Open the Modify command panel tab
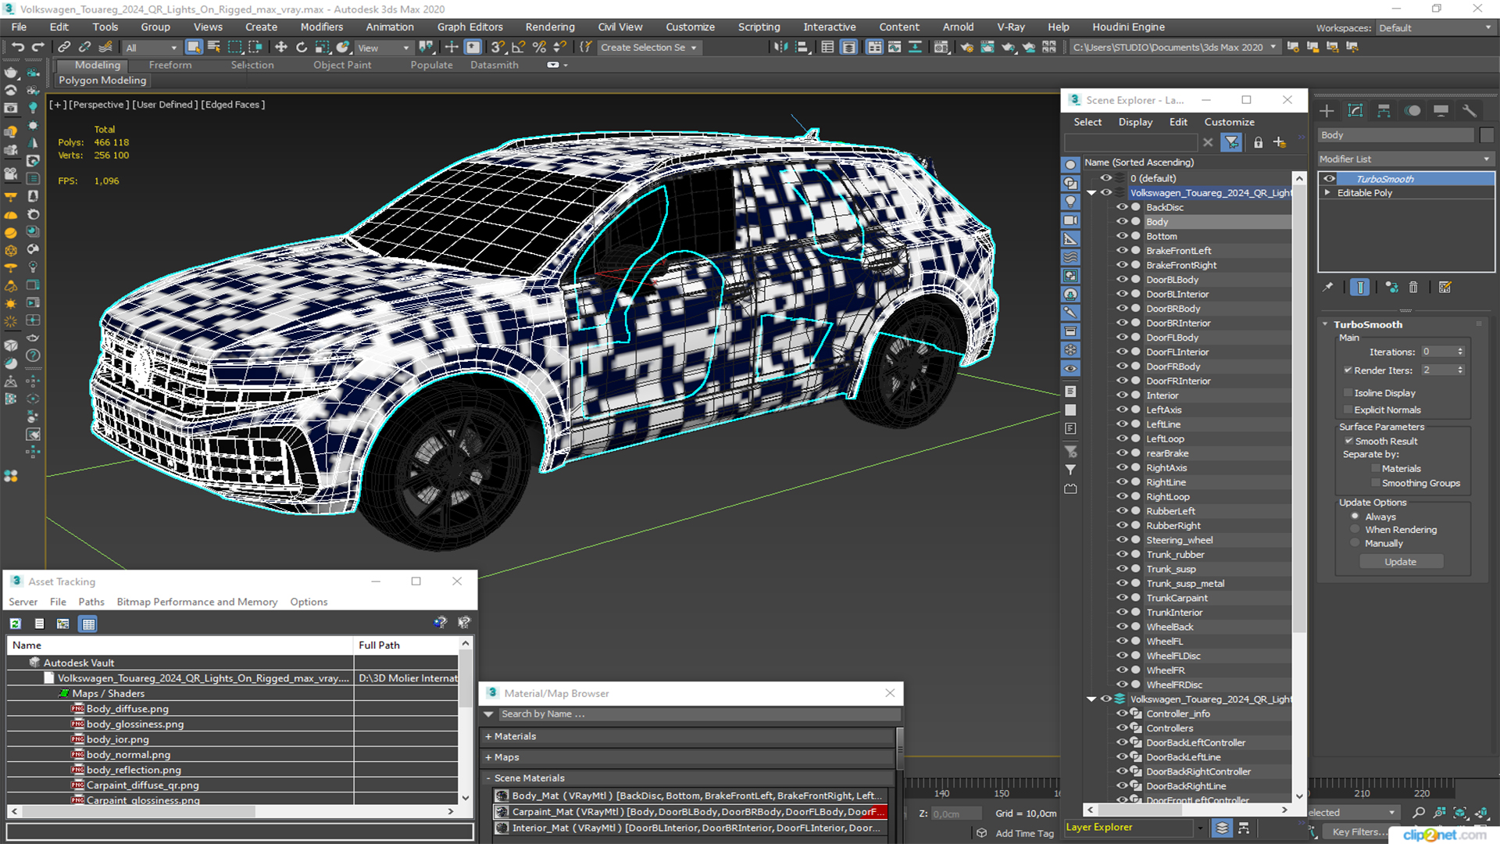Image resolution: width=1500 pixels, height=844 pixels. pyautogui.click(x=1355, y=111)
